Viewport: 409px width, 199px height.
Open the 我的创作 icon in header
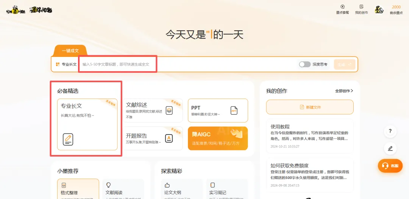point(361,7)
